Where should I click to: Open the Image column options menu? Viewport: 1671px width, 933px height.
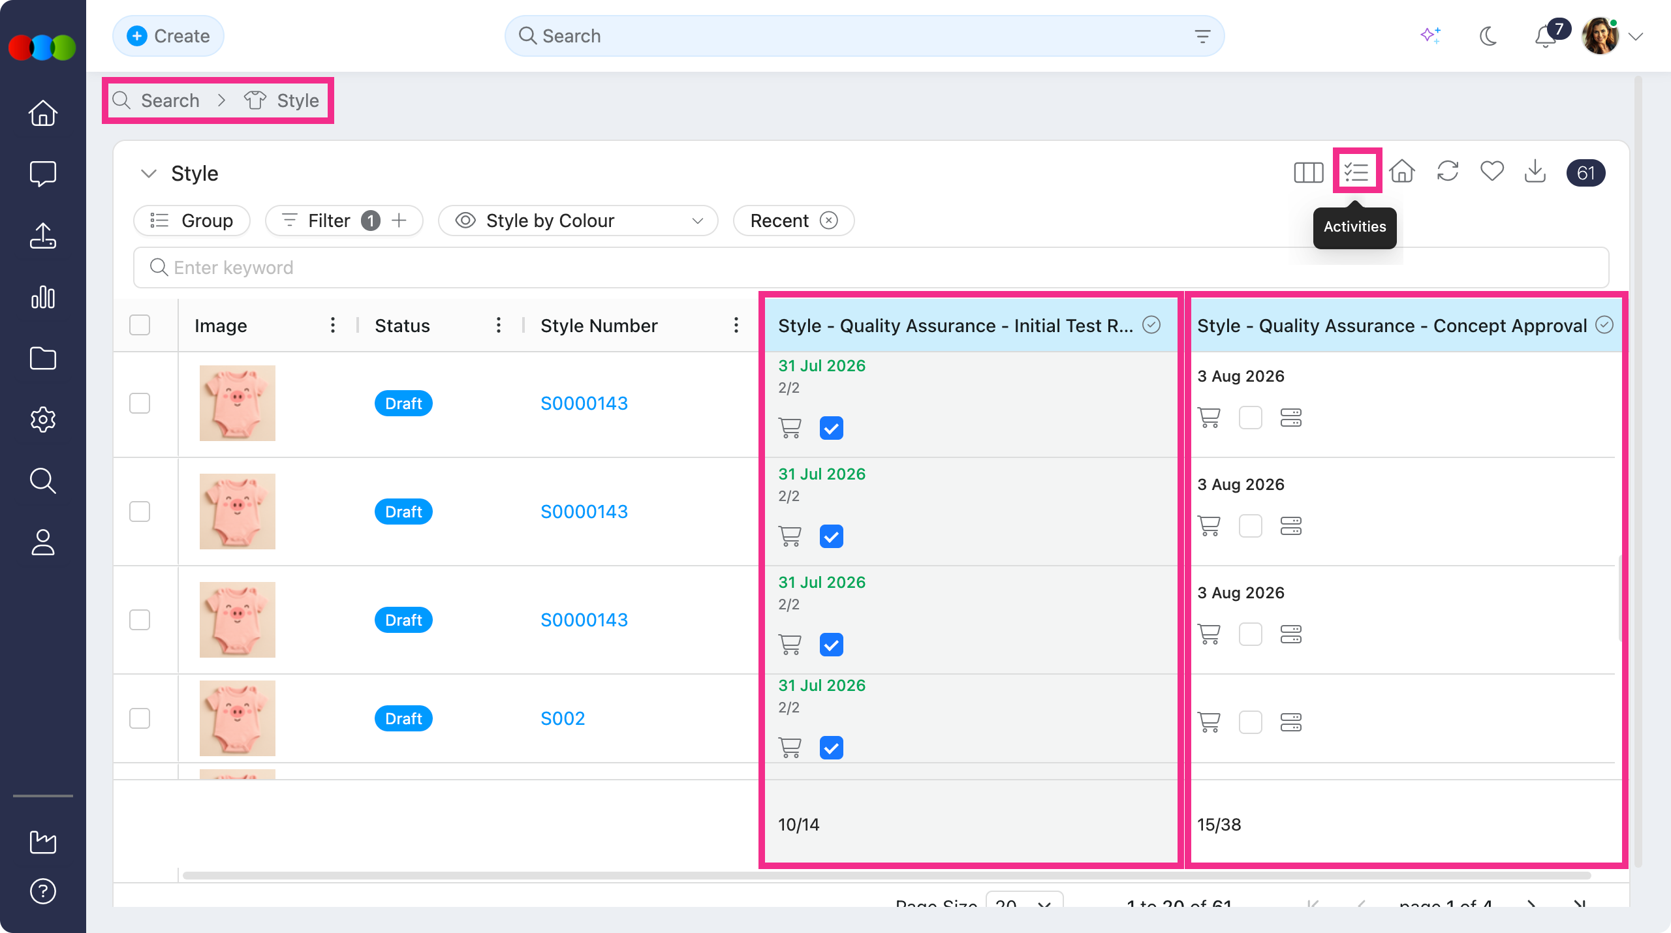[333, 325]
